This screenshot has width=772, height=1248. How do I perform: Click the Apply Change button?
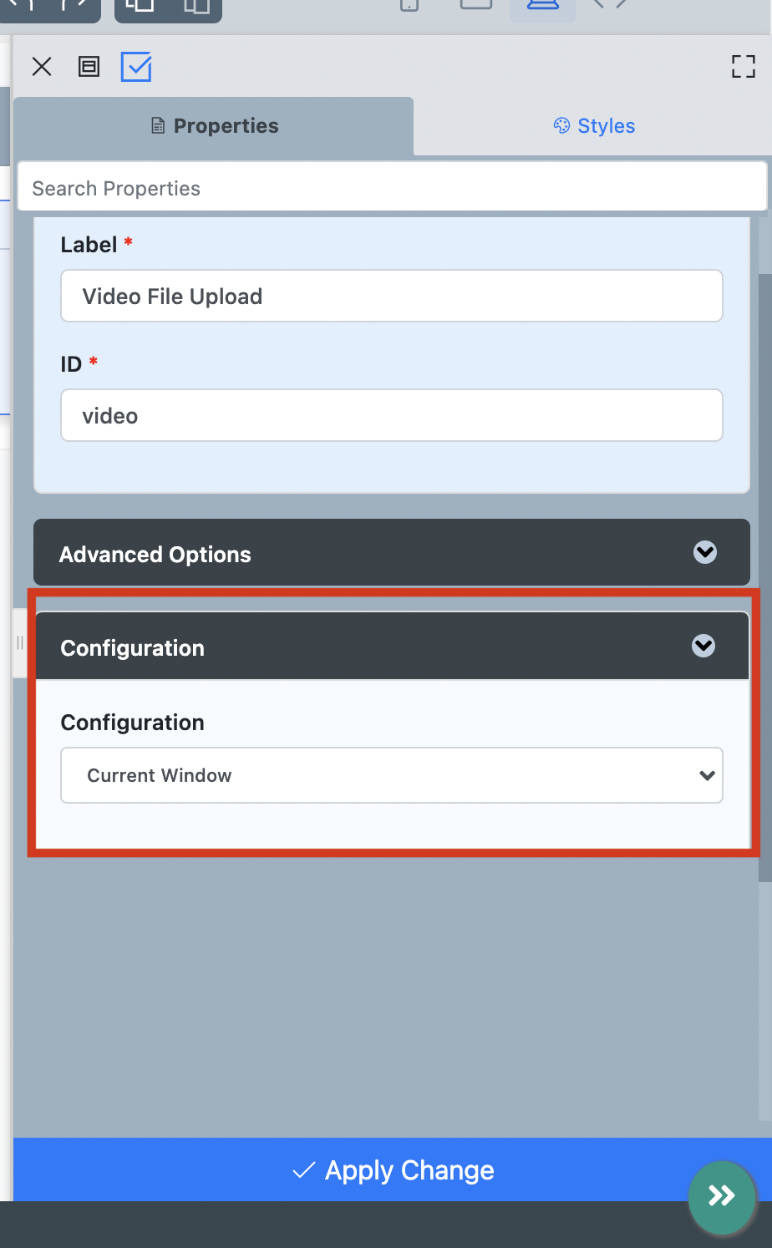coord(393,1169)
